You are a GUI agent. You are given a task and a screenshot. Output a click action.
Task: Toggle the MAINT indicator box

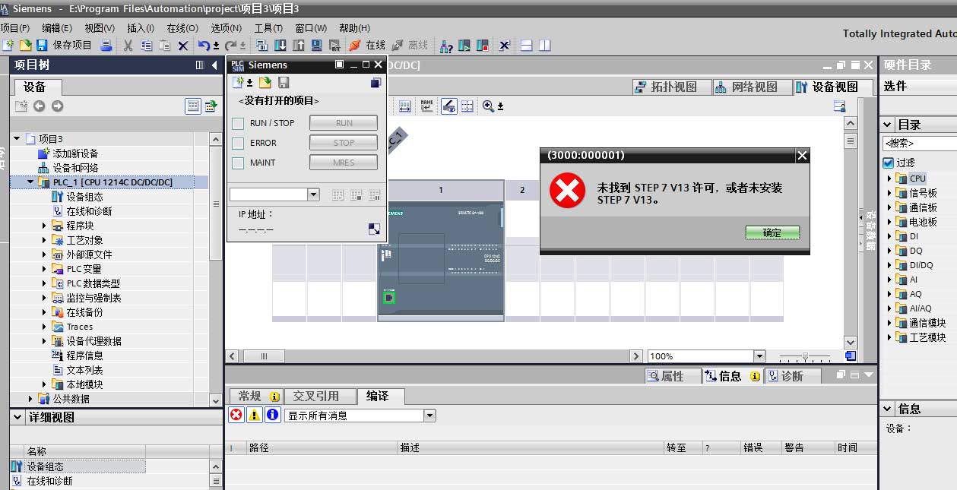(x=238, y=163)
